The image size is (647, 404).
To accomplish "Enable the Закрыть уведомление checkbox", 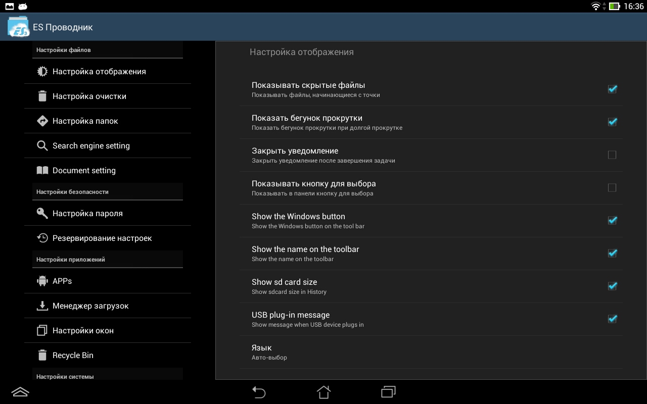I will pos(612,155).
